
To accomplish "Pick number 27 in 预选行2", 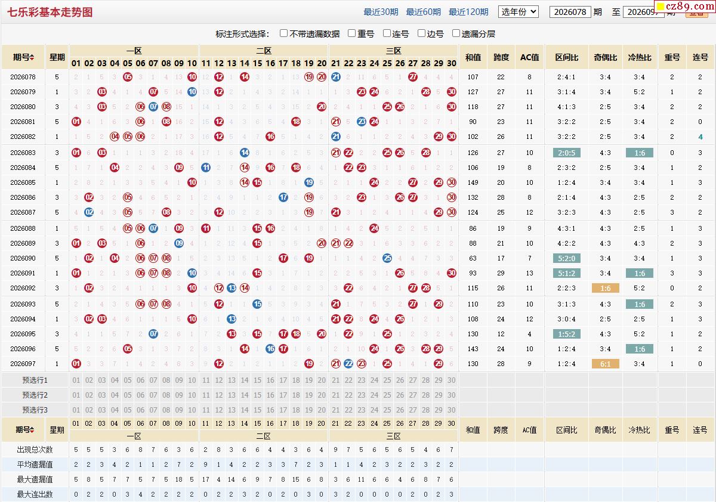I will 413,395.
